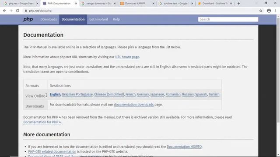
Task: Click the address bar showing php.net/docs.php
Action: [141, 10]
